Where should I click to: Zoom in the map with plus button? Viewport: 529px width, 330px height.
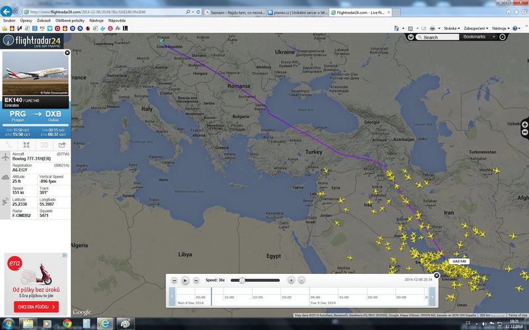click(525, 125)
